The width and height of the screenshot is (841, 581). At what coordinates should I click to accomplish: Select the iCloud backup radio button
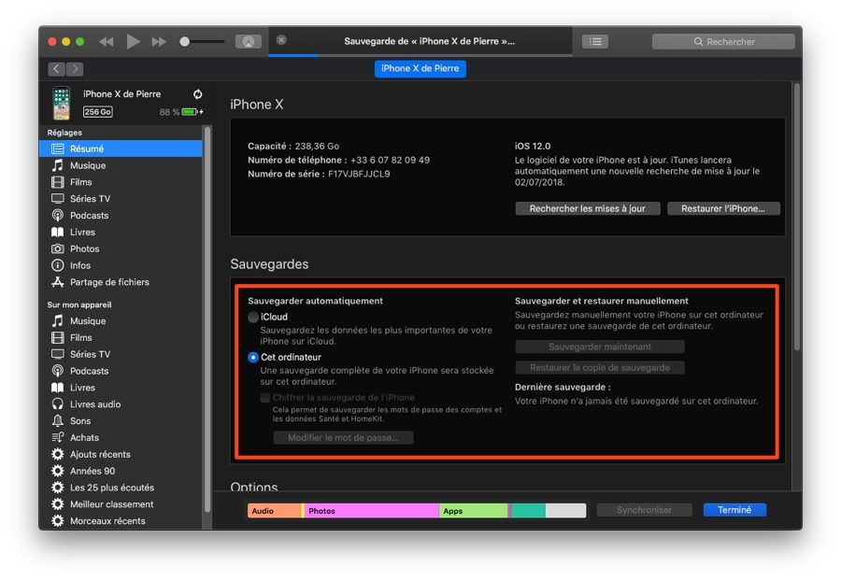(x=253, y=318)
